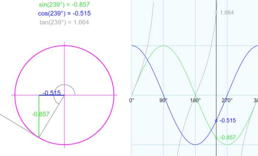Viewport: 258px width, 156px height.
Task: Select the blue -0.515 label on the unit circle
Action: [x=52, y=93]
